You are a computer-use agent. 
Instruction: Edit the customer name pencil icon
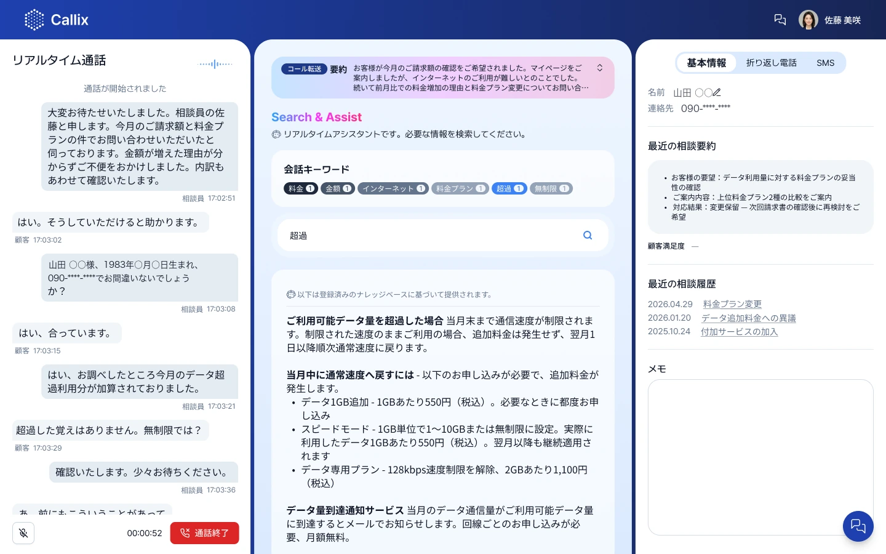point(717,92)
